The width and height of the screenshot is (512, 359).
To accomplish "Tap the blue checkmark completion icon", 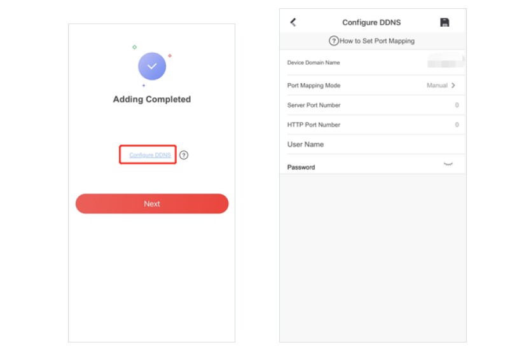I will pyautogui.click(x=152, y=66).
